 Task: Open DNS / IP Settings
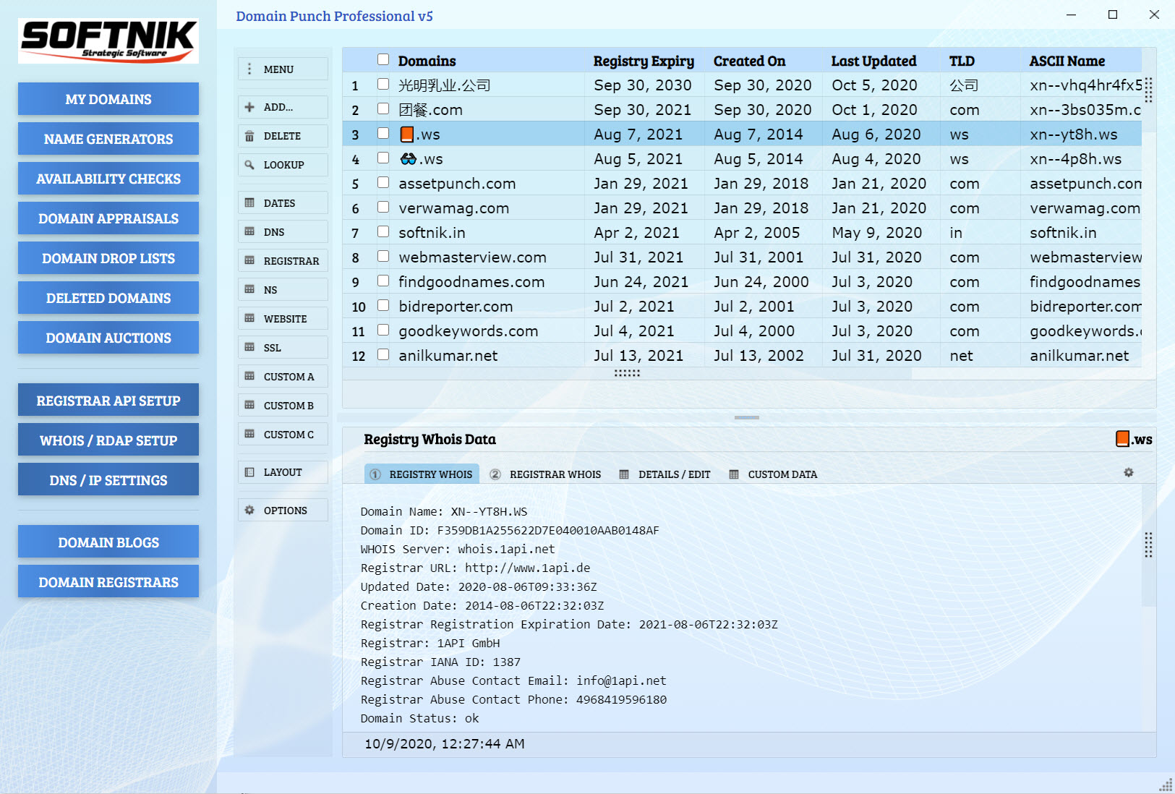[x=108, y=480]
